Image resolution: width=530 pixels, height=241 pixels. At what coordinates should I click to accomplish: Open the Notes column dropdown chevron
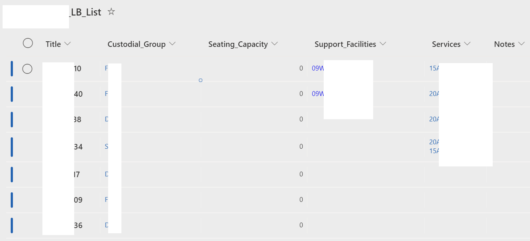pyautogui.click(x=521, y=44)
